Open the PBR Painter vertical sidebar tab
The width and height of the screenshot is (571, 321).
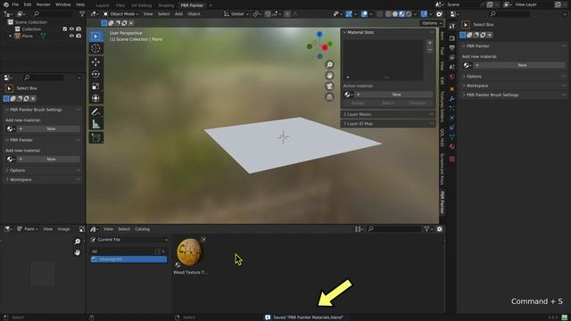coord(443,202)
